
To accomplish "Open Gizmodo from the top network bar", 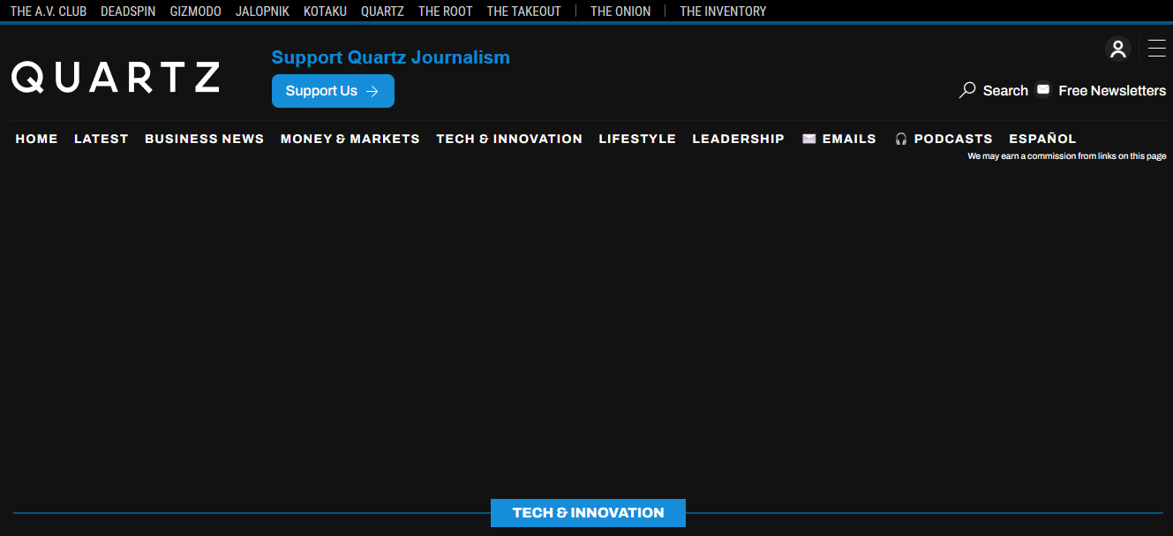I will click(x=195, y=11).
